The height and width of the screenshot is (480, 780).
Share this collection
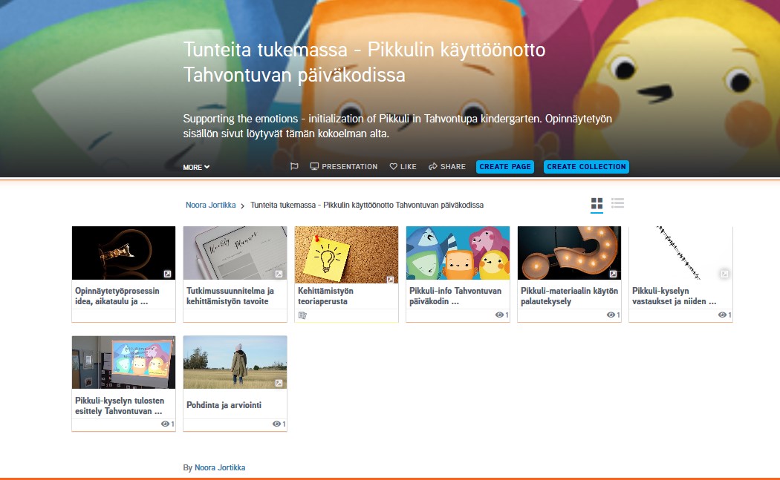coord(447,166)
